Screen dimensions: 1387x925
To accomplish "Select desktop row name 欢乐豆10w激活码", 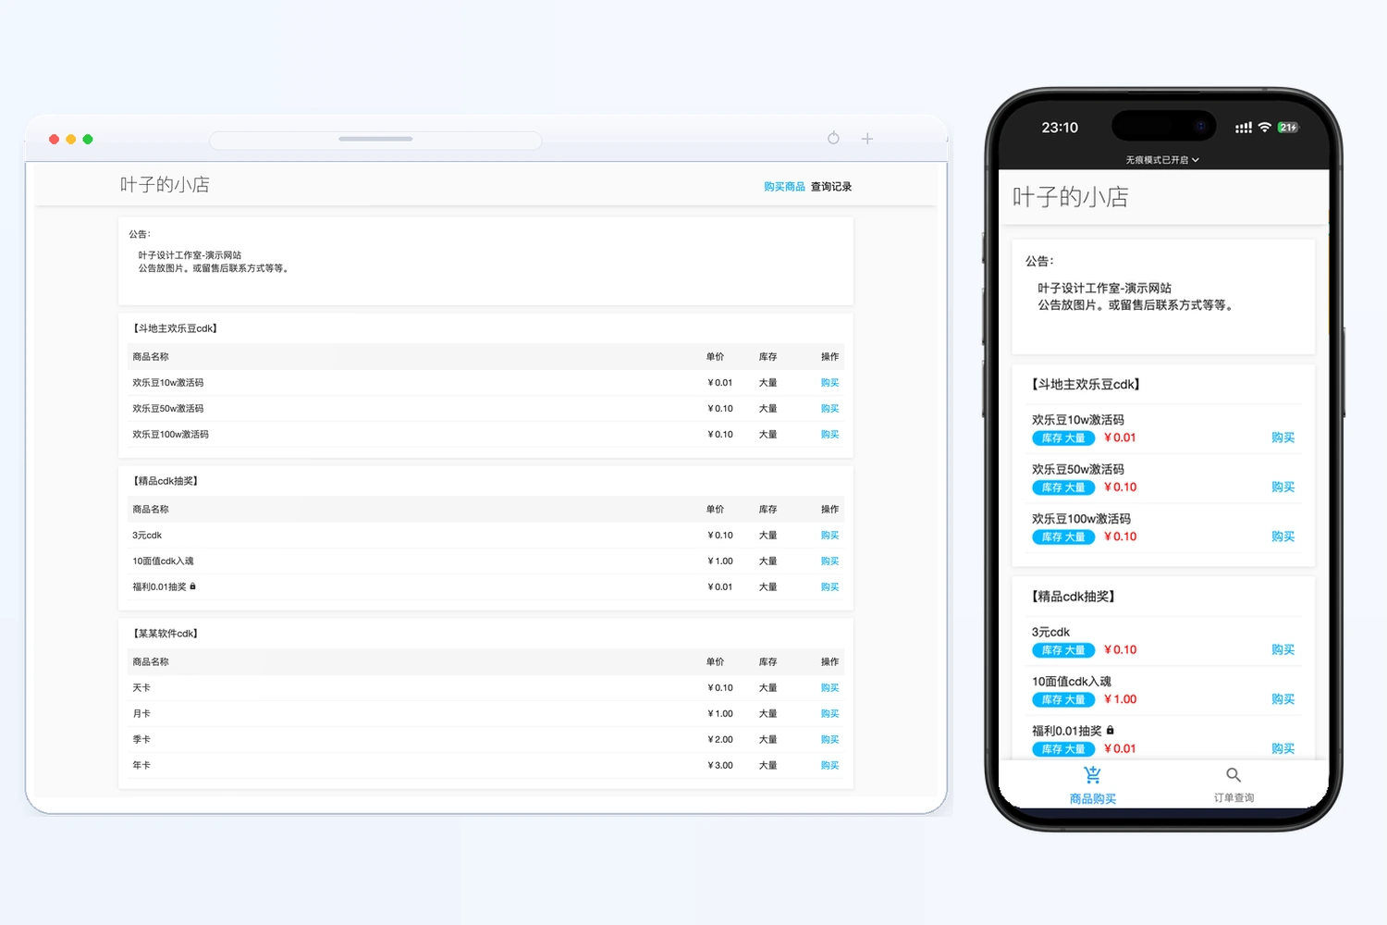I will pos(167,383).
